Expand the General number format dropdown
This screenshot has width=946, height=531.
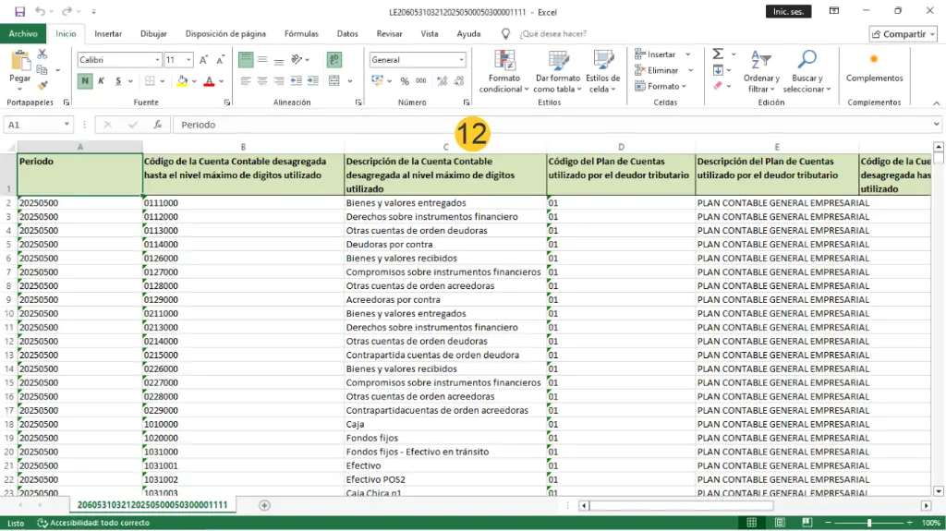(461, 60)
